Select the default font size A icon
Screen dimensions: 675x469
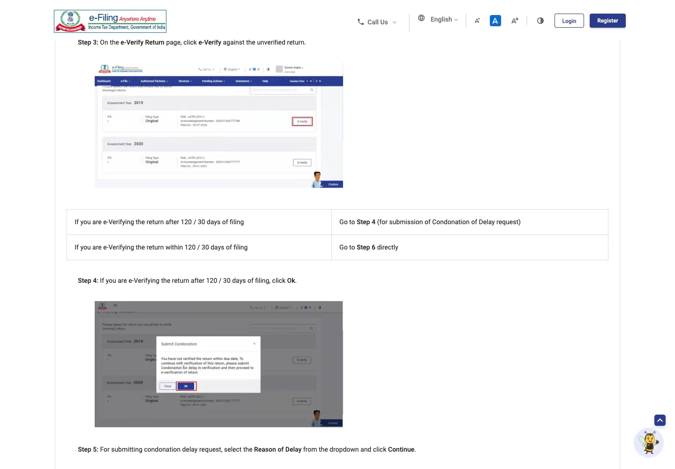495,21
